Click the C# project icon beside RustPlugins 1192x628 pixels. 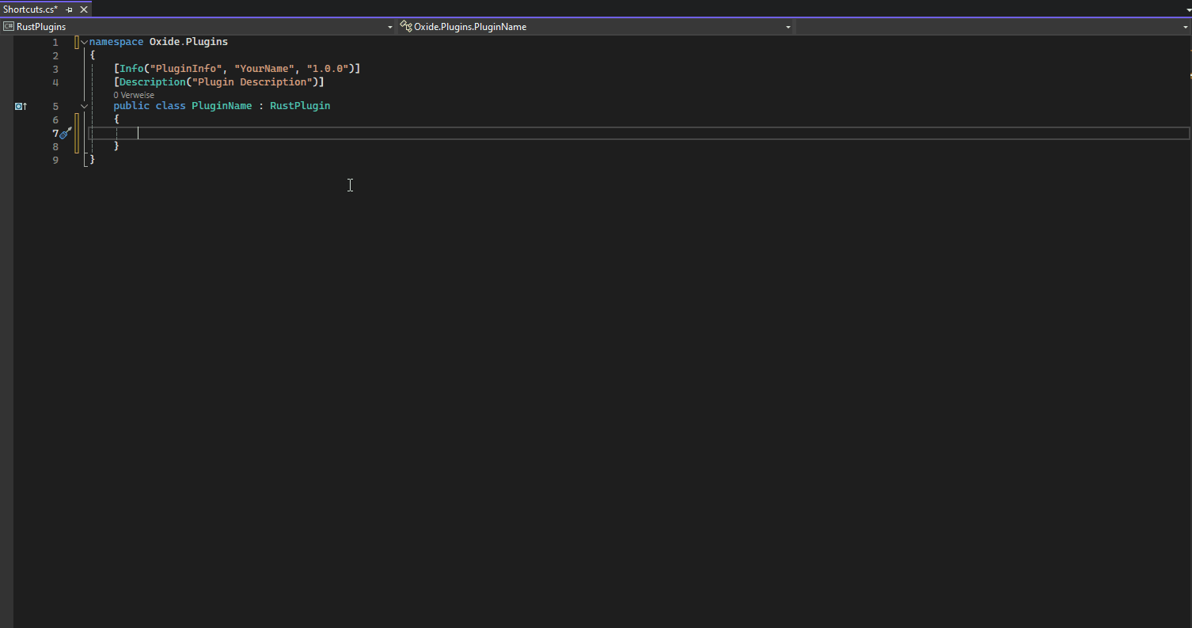click(9, 27)
